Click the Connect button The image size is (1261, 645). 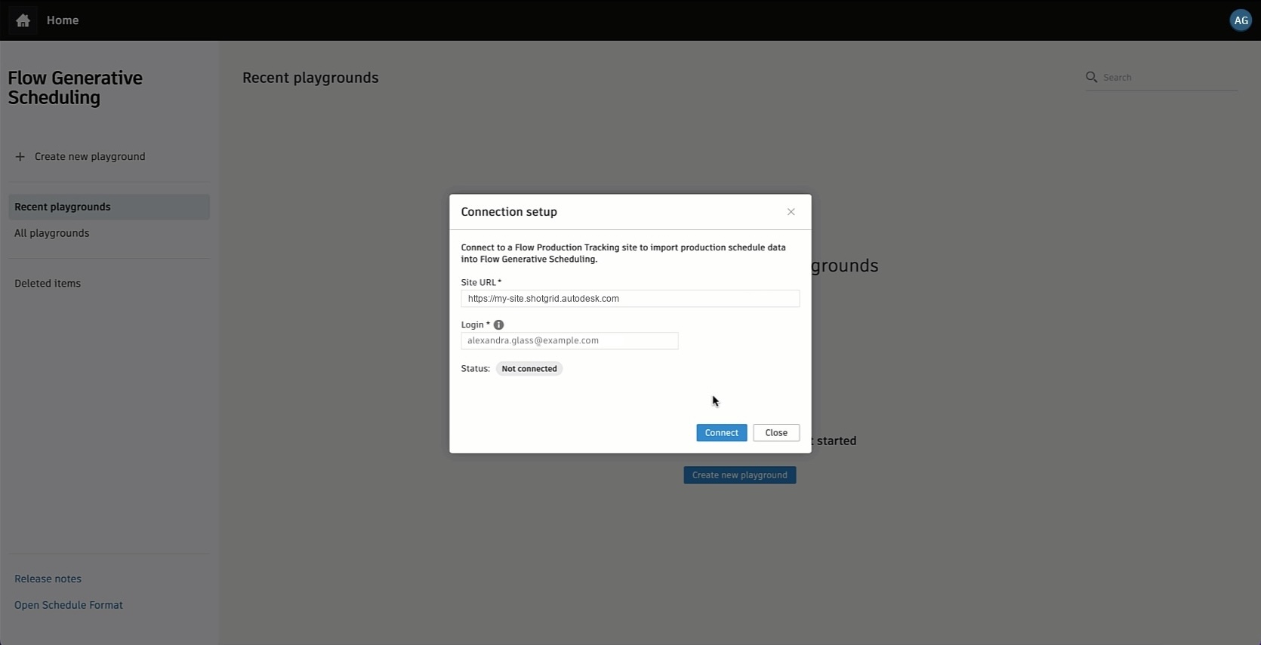tap(721, 433)
